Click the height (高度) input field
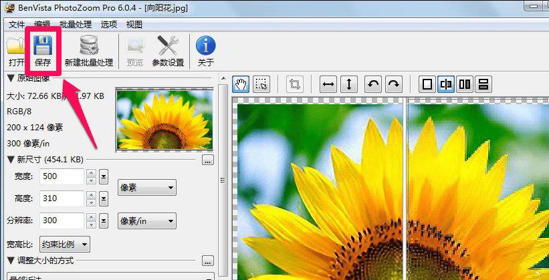This screenshot has width=549, height=280. 62,198
